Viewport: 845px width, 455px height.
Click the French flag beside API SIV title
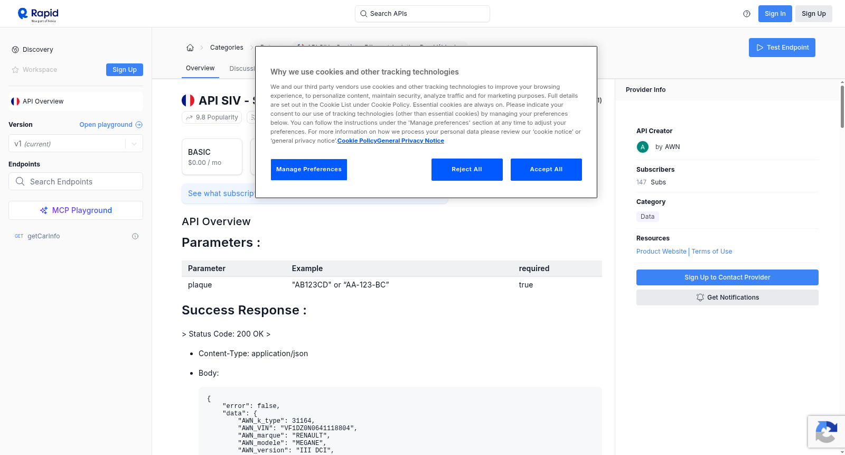click(x=188, y=100)
